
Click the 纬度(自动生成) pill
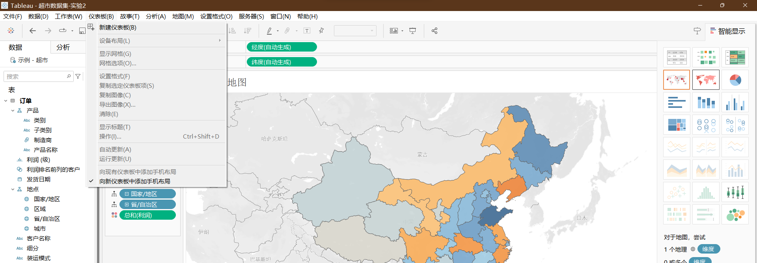[x=282, y=62]
